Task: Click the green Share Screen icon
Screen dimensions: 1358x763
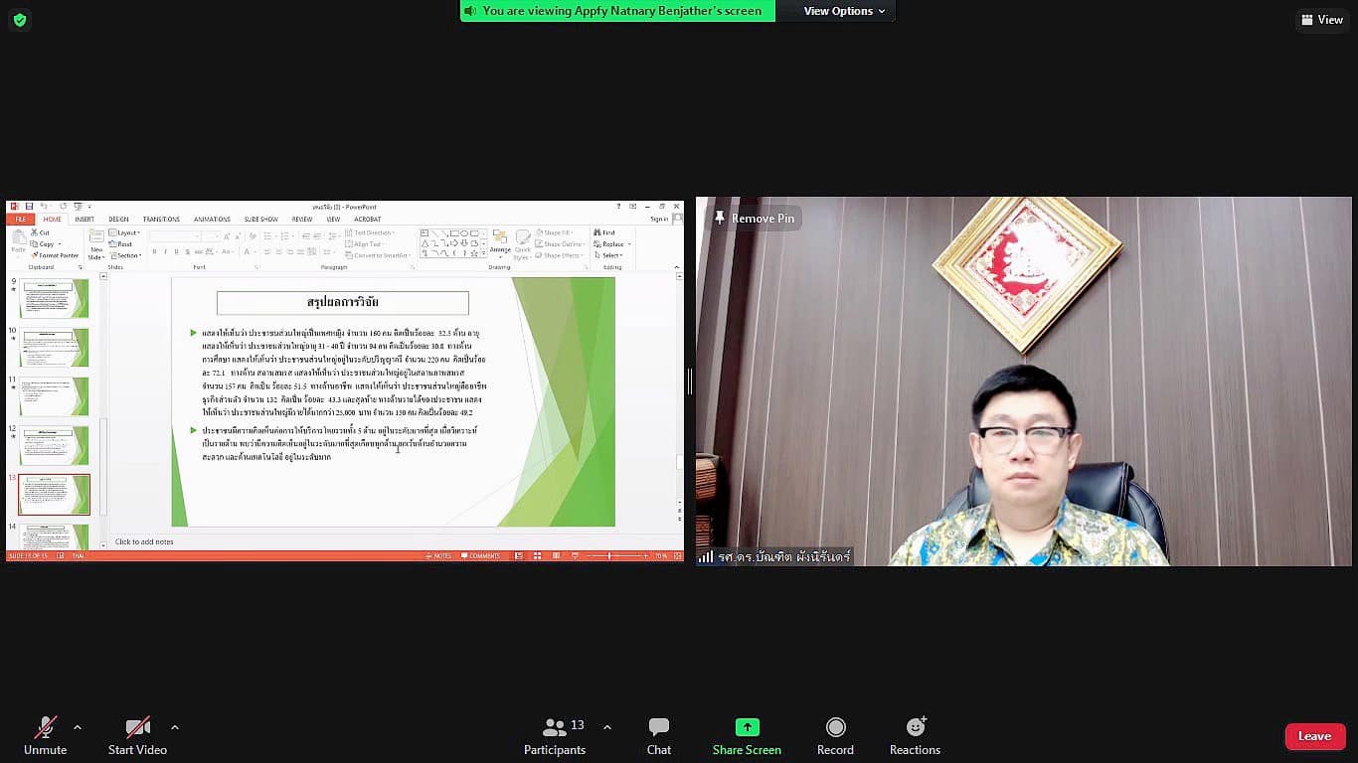Action: [747, 727]
